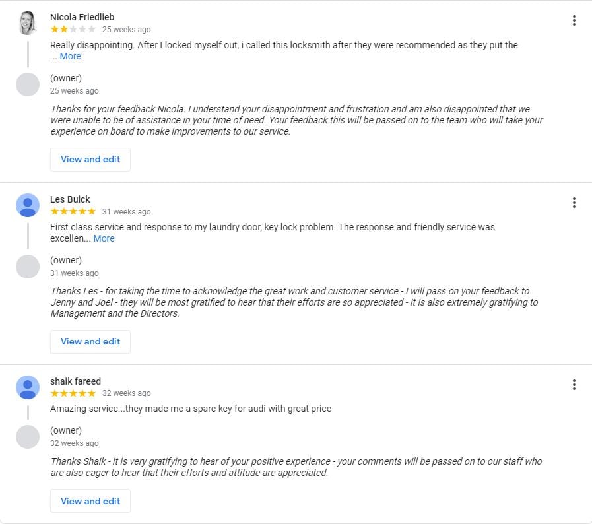Screen dimensions: 592x524
Task: Open reviewer name Les Buick
Action: coord(70,199)
